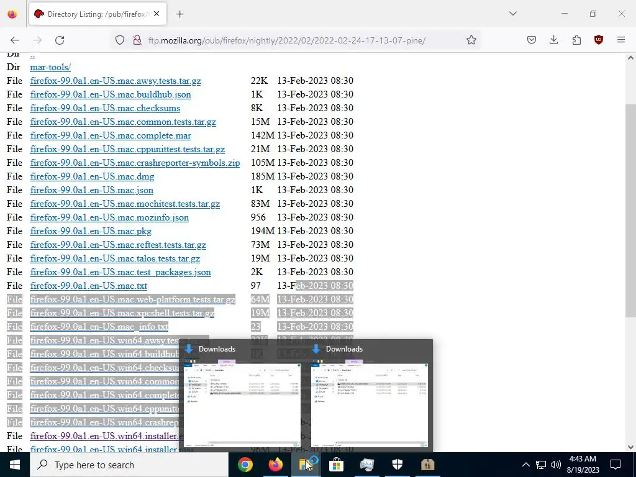Go back with the browser back arrow
Viewport: 636px width, 477px height.
coord(15,40)
